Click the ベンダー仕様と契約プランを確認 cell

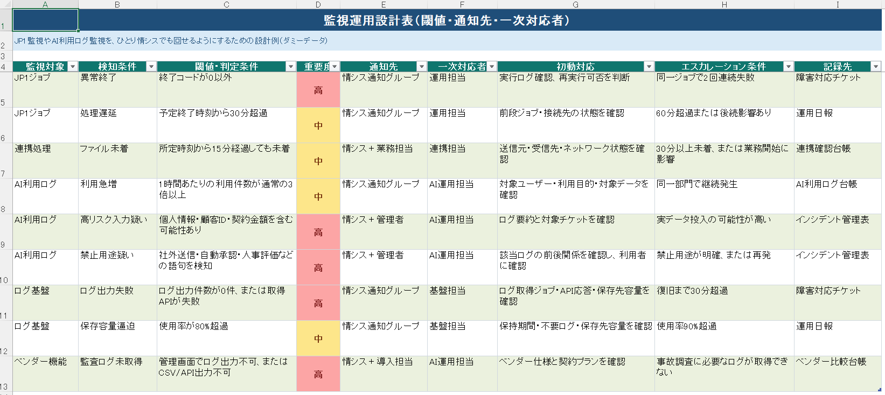click(x=576, y=374)
